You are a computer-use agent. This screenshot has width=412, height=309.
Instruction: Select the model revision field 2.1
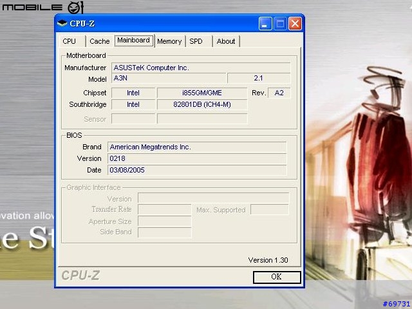tap(259, 78)
